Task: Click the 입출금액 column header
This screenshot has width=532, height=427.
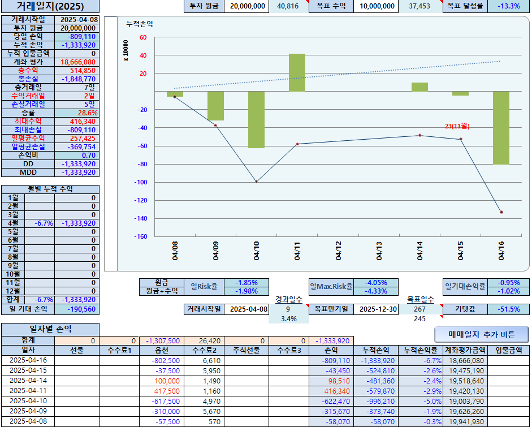Action: [508, 350]
